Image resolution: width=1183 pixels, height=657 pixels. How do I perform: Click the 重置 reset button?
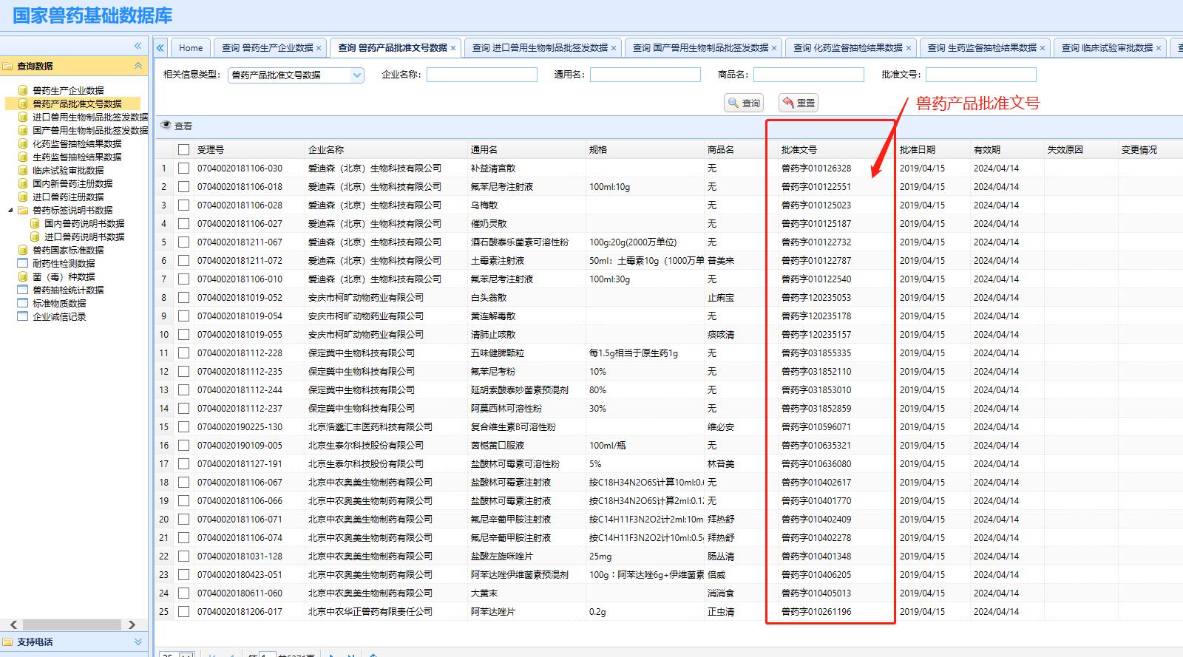(799, 103)
